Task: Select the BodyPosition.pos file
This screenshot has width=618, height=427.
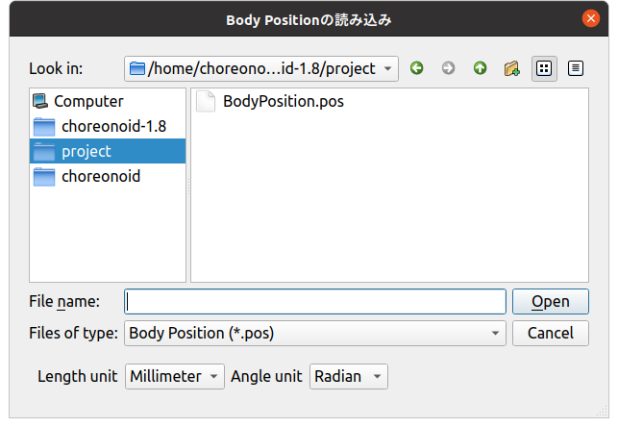Action: click(x=283, y=101)
